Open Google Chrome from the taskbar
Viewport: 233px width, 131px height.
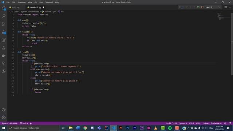point(85,128)
